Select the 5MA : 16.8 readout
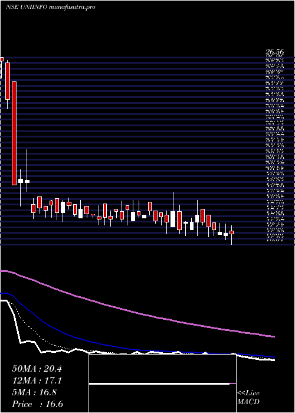 tap(34, 392)
